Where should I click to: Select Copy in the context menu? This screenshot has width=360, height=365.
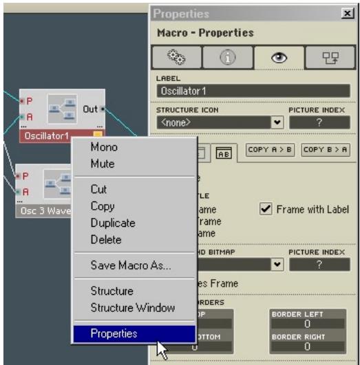(134, 206)
